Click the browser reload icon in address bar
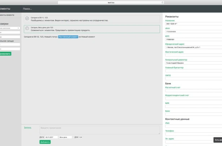This screenshot has width=222, height=146. click(162, 2)
